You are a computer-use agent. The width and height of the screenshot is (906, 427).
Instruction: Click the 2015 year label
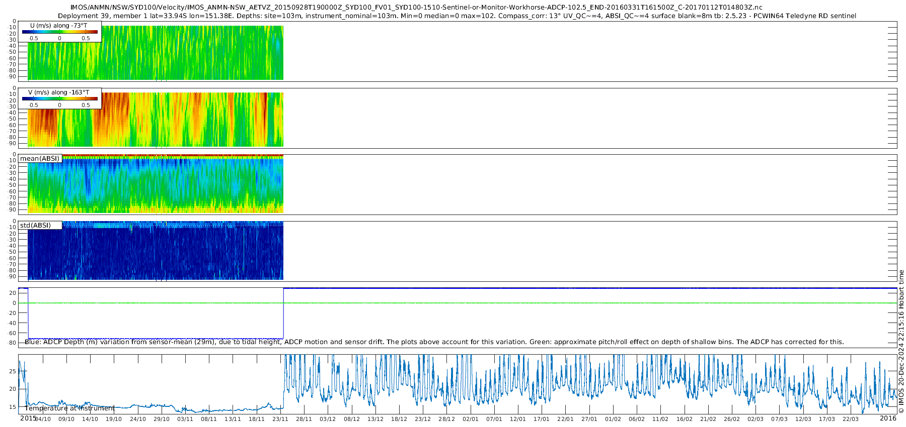click(28, 418)
